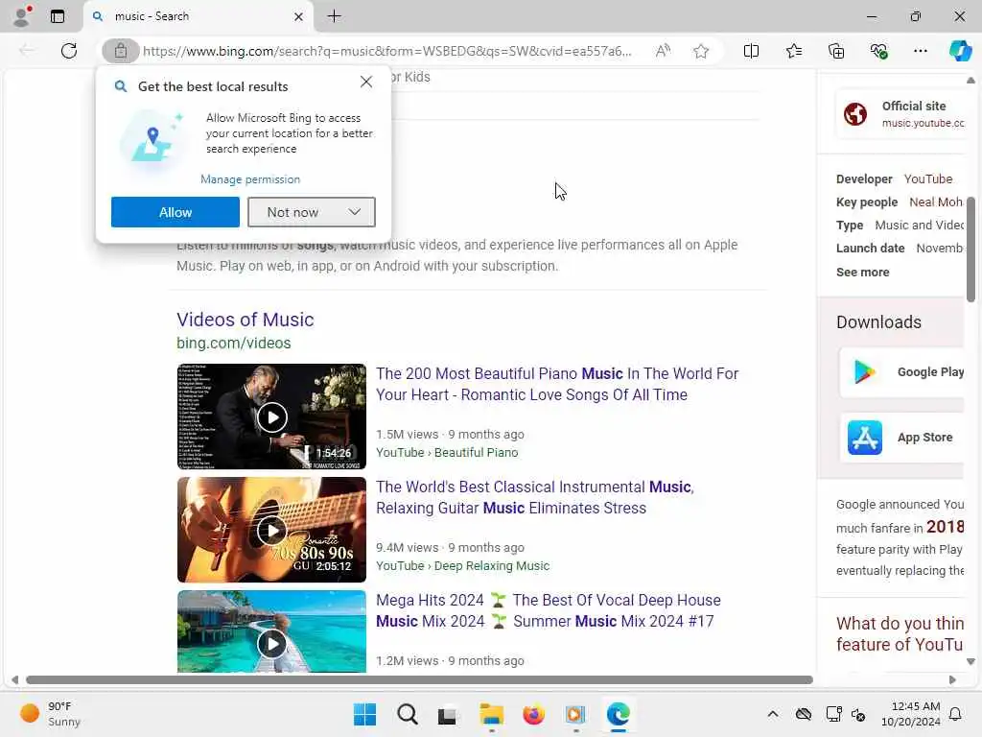Click the vertical page scrollbar thumb

point(970,250)
